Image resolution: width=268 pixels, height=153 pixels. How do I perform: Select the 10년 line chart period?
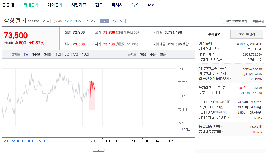(x=85, y=54)
